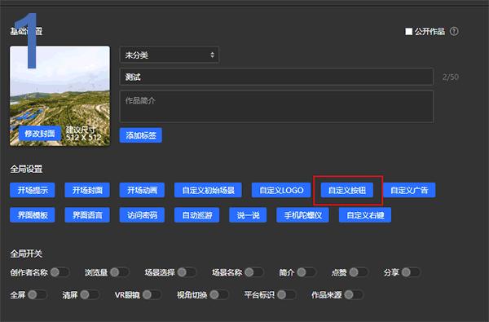
Task: Click the 作品简介 description box
Action: click(x=276, y=107)
